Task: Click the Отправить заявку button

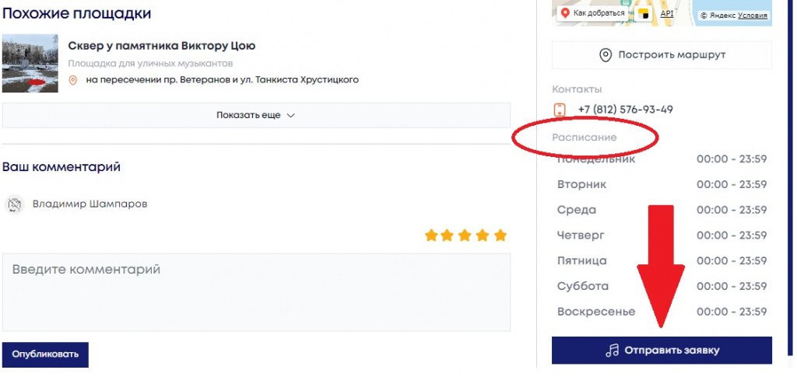Action: (x=662, y=351)
